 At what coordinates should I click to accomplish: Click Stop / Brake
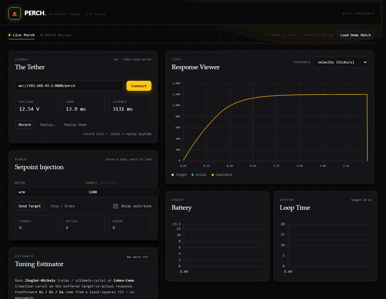(62, 206)
